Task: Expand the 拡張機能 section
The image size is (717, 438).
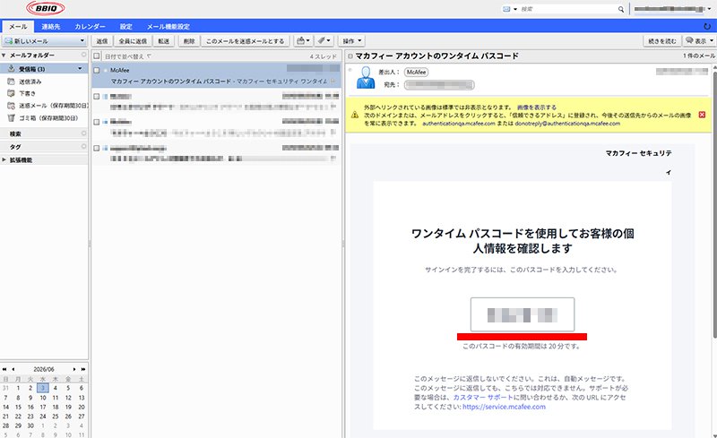Action: pyautogui.click(x=4, y=160)
